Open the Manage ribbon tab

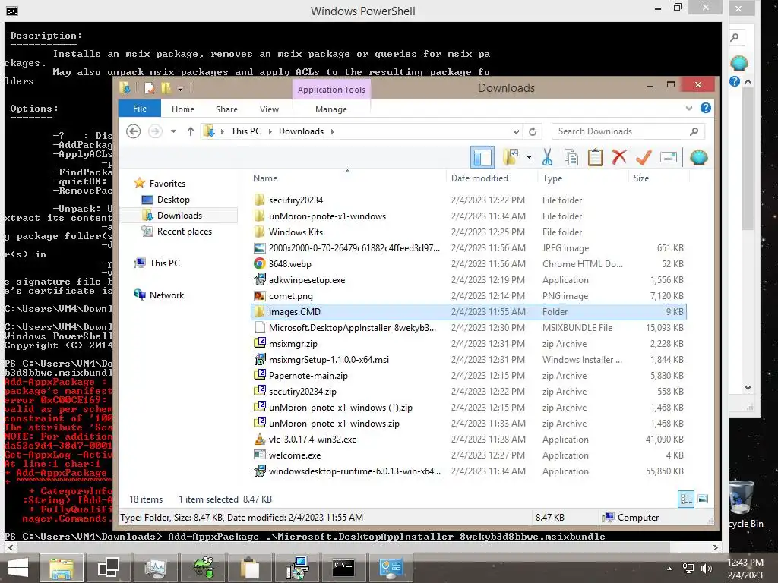point(331,109)
